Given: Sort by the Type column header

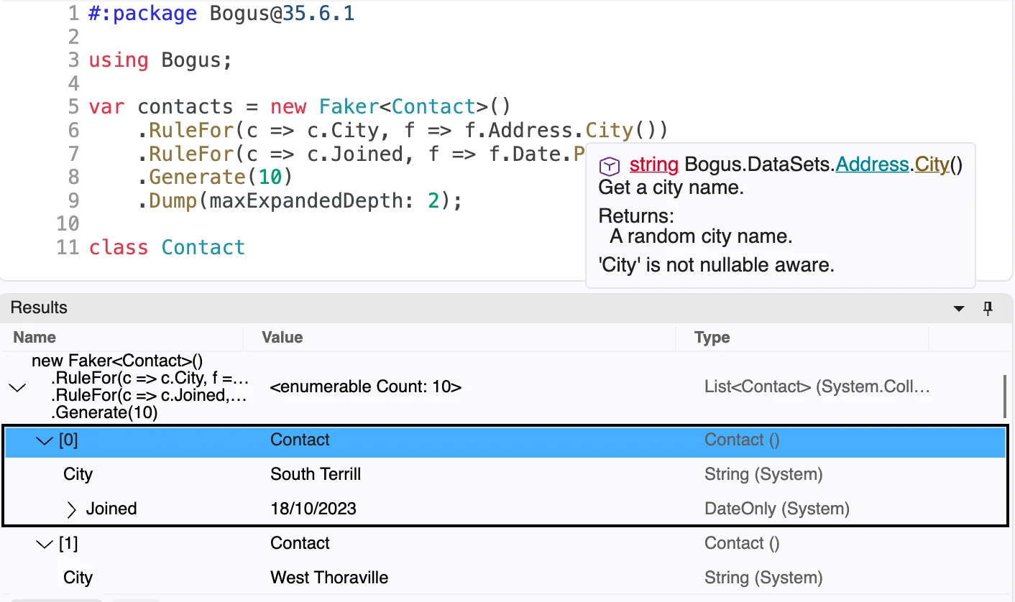Looking at the screenshot, I should (x=712, y=337).
